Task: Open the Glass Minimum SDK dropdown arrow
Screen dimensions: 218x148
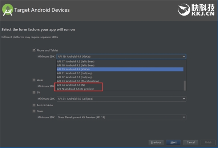Action: pos(184,117)
